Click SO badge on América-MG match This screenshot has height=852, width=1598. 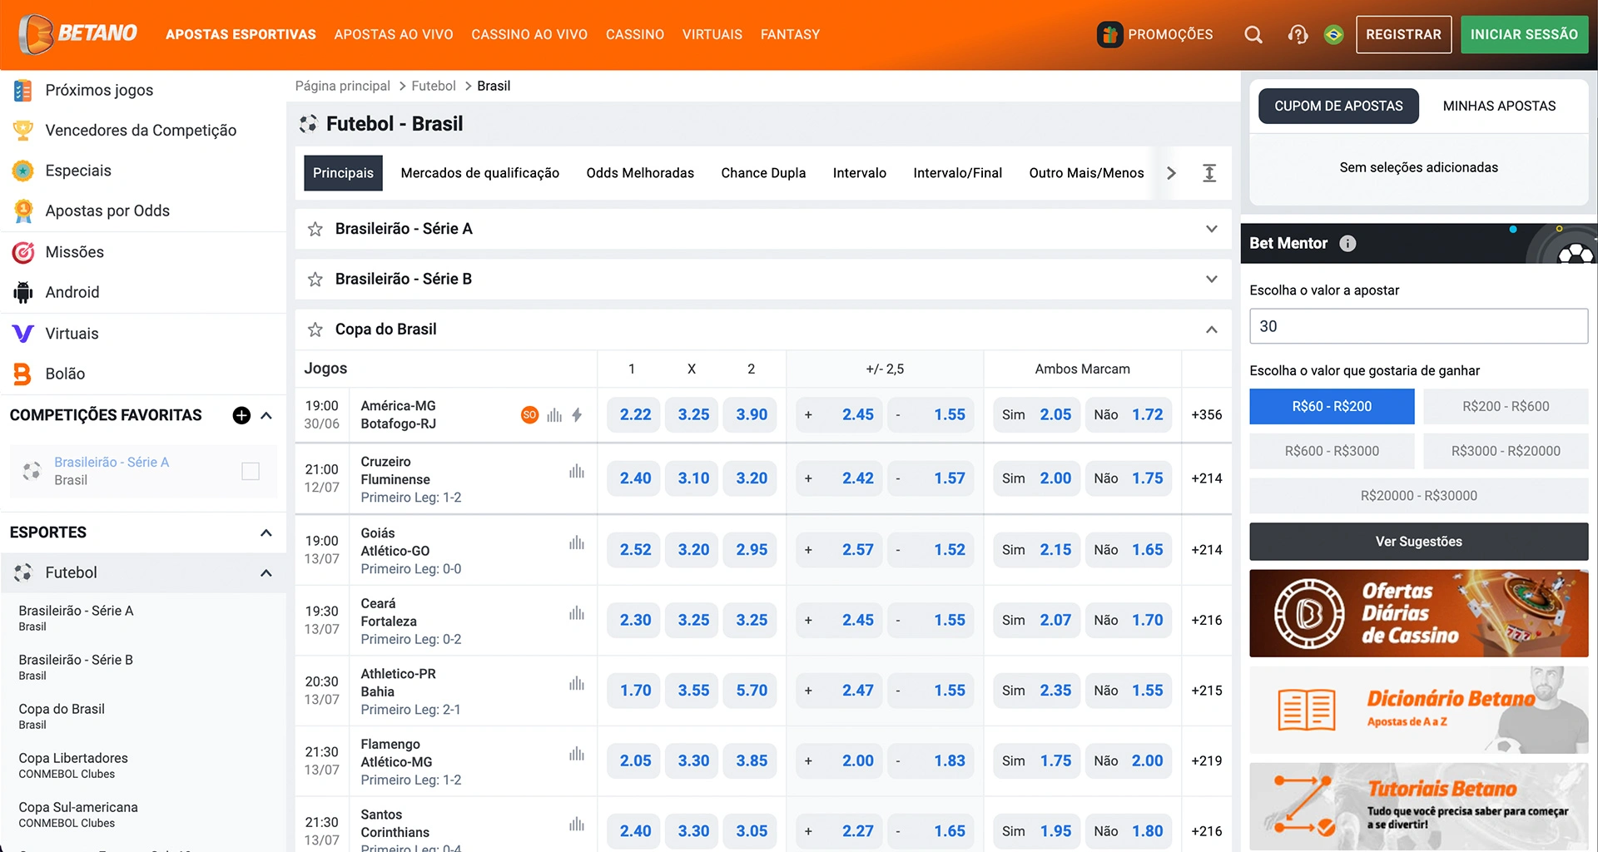529,414
